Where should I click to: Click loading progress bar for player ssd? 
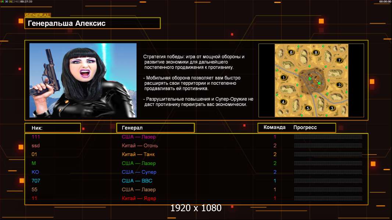[328, 146]
